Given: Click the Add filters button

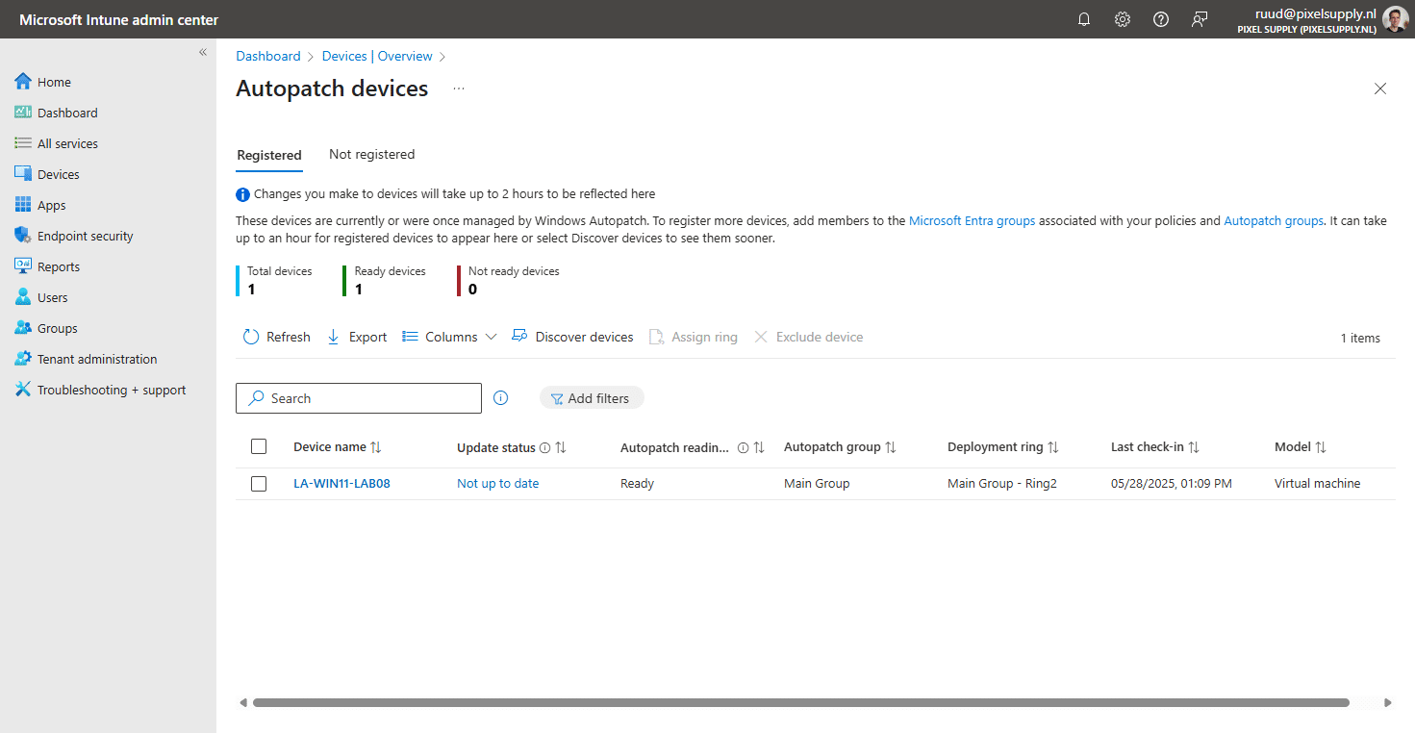Looking at the screenshot, I should (592, 398).
